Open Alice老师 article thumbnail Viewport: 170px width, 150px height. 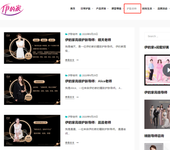point(32,89)
